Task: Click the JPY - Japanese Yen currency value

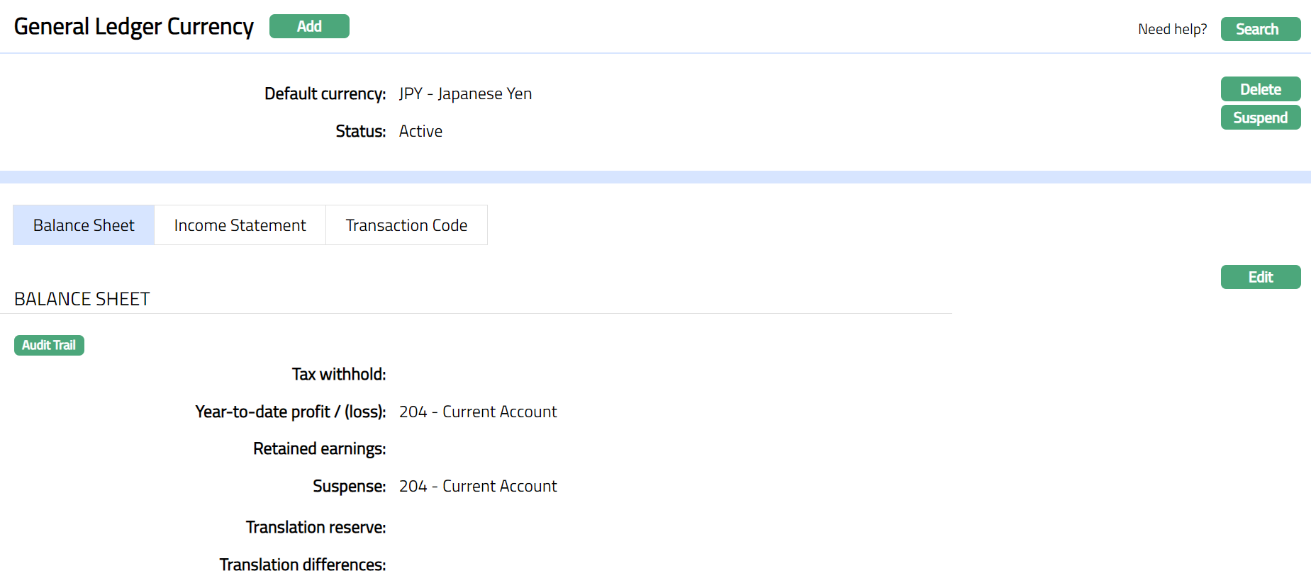Action: tap(465, 94)
